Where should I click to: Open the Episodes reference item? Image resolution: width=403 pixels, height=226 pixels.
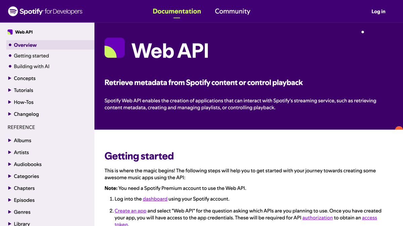point(24,200)
